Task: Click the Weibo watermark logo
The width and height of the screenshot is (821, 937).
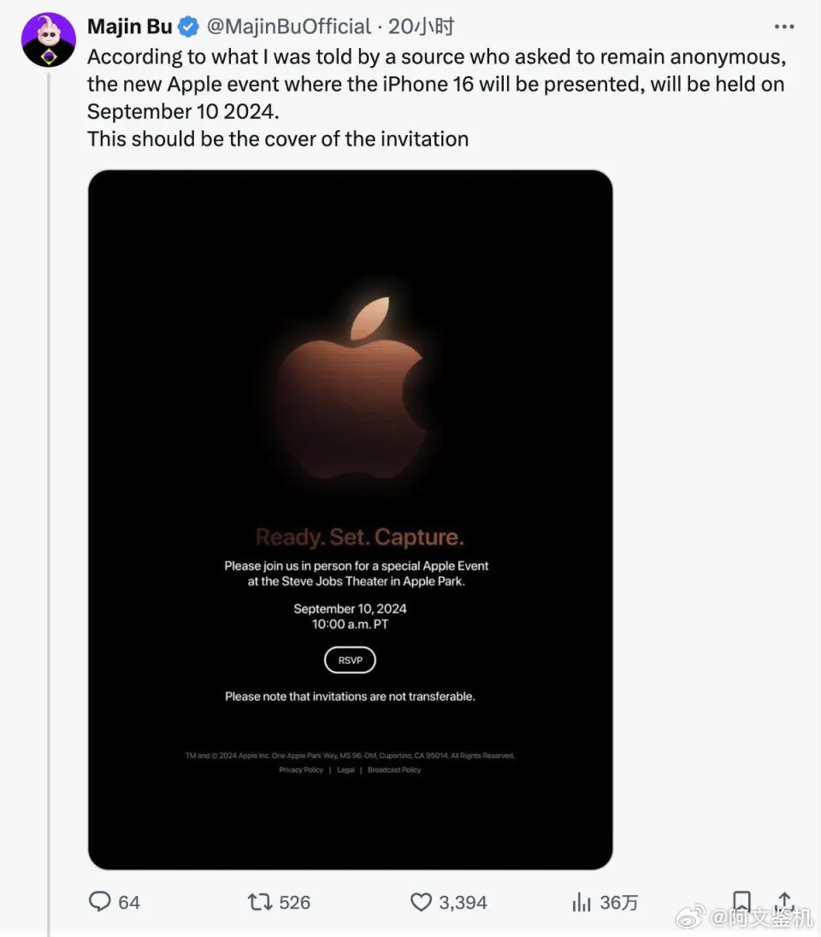Action: [691, 916]
